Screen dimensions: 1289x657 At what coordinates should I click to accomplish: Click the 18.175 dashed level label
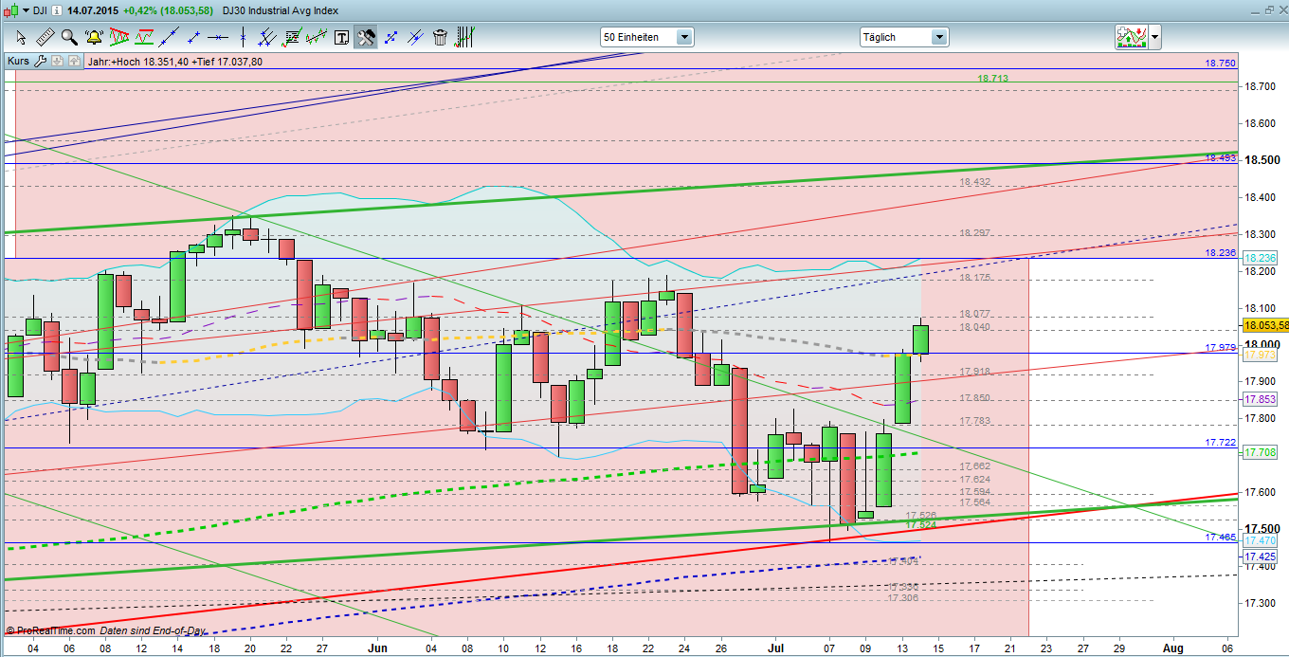tap(974, 277)
